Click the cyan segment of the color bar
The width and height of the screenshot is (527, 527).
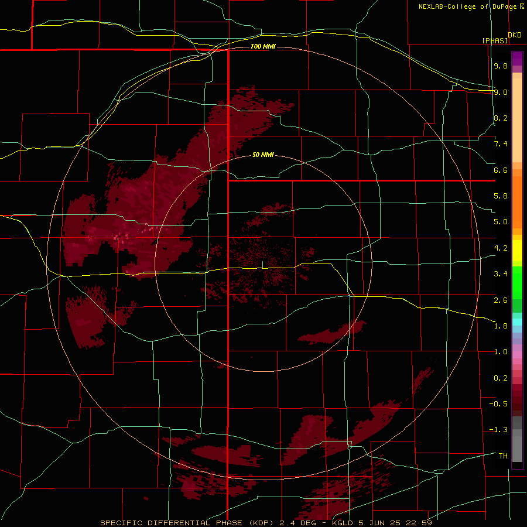pos(517,322)
